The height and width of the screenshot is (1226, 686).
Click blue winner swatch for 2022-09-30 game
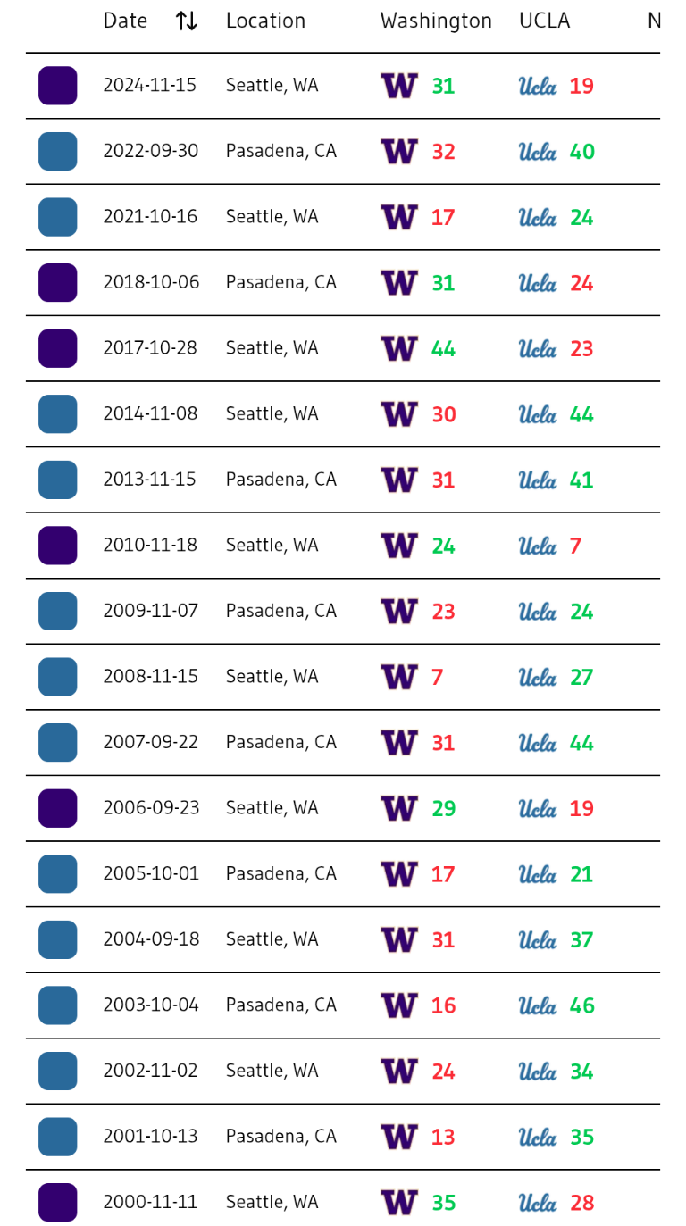pos(58,152)
